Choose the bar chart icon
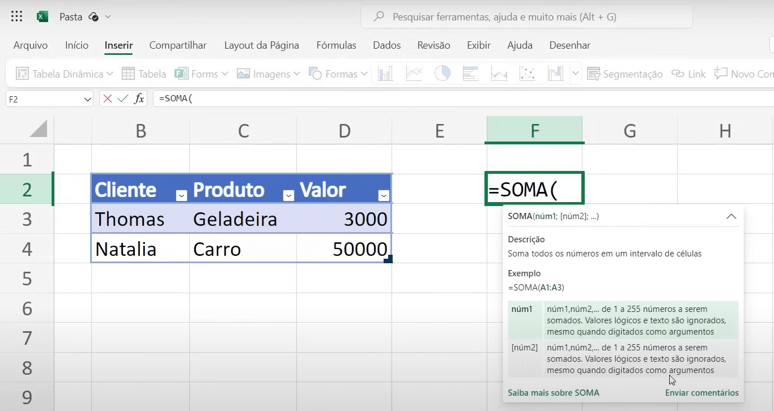This screenshot has height=411, width=774. point(471,74)
